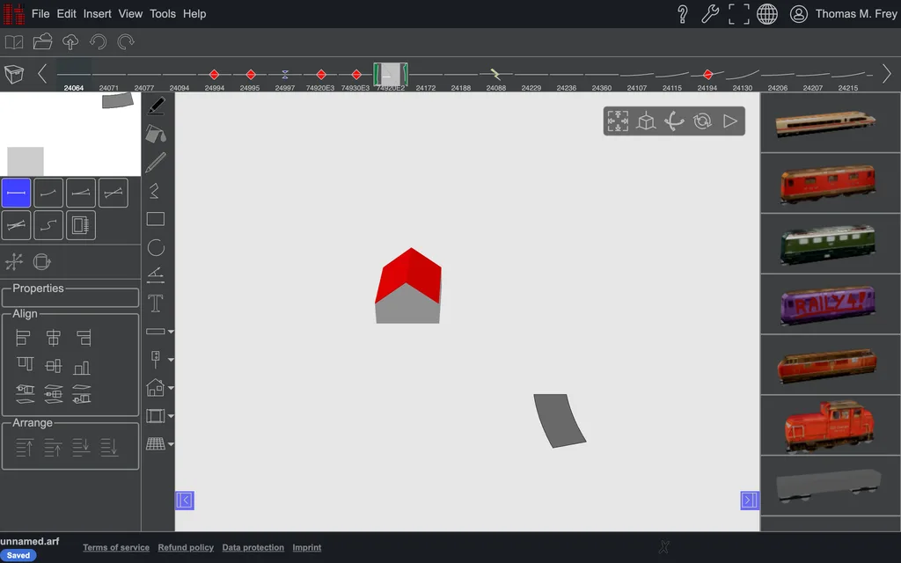Click the Arrange bring-to-front icon
The width and height of the screenshot is (901, 563).
(24, 447)
